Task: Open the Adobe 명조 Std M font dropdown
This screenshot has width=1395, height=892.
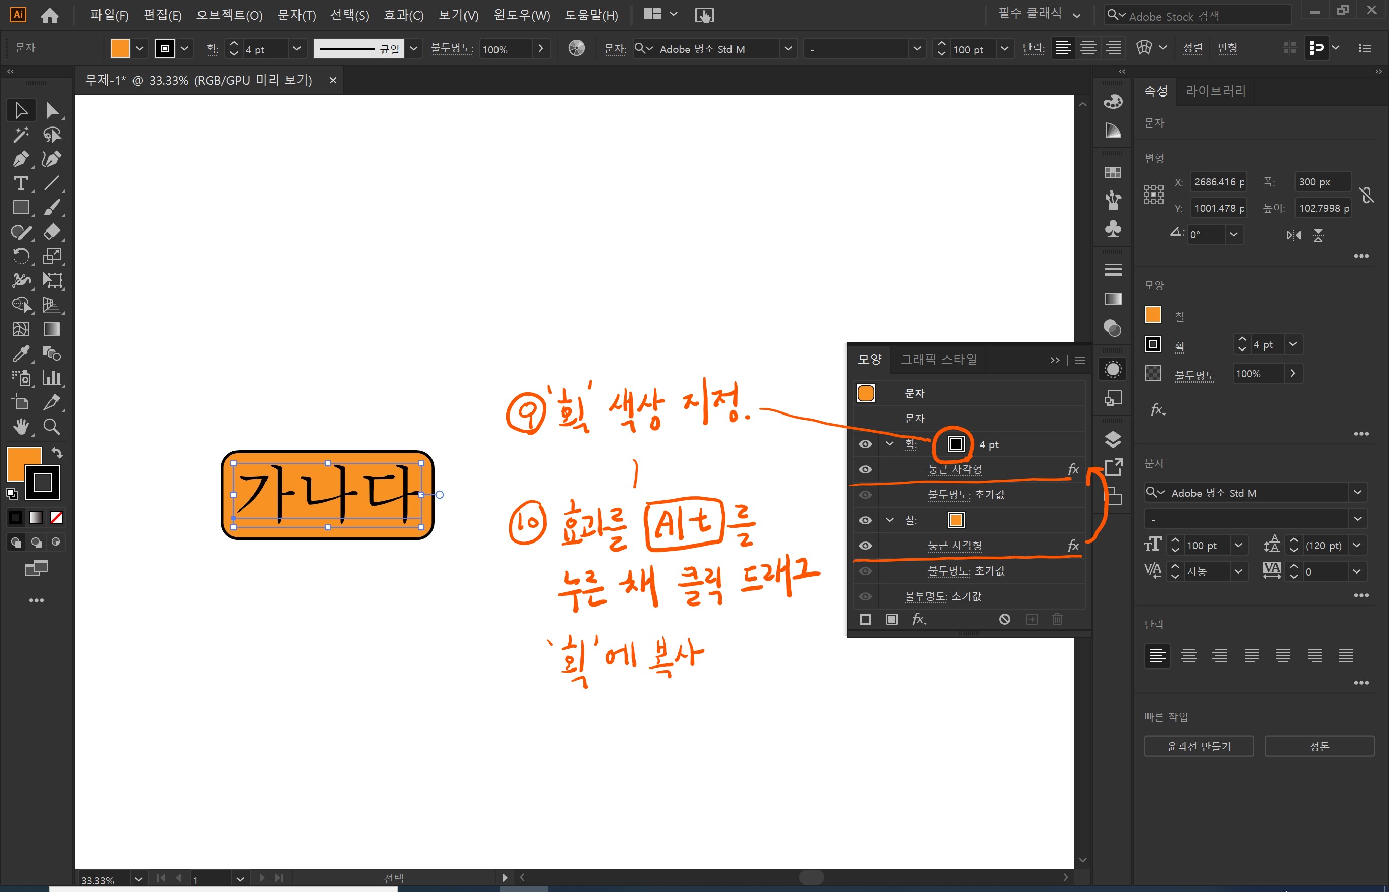Action: pyautogui.click(x=788, y=49)
